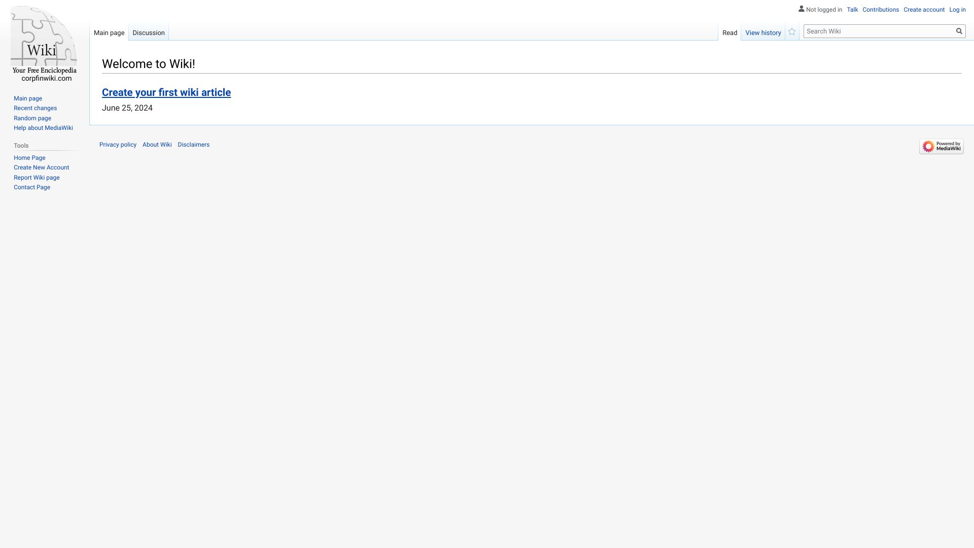Viewport: 974px width, 548px height.
Task: Click the Contact Page link in sidebar
Action: pos(31,187)
